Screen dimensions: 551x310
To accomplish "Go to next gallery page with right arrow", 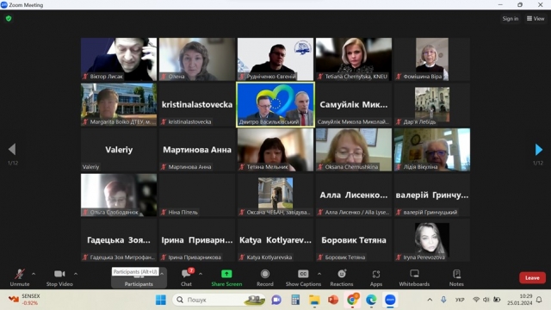I will [x=538, y=150].
